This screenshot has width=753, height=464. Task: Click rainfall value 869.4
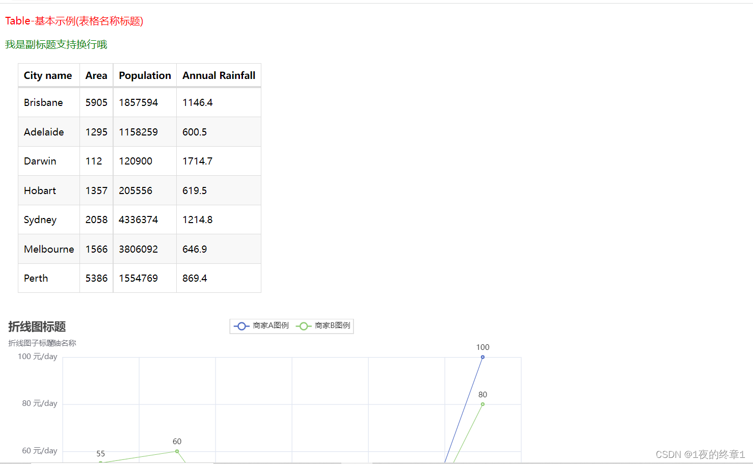[x=219, y=278]
